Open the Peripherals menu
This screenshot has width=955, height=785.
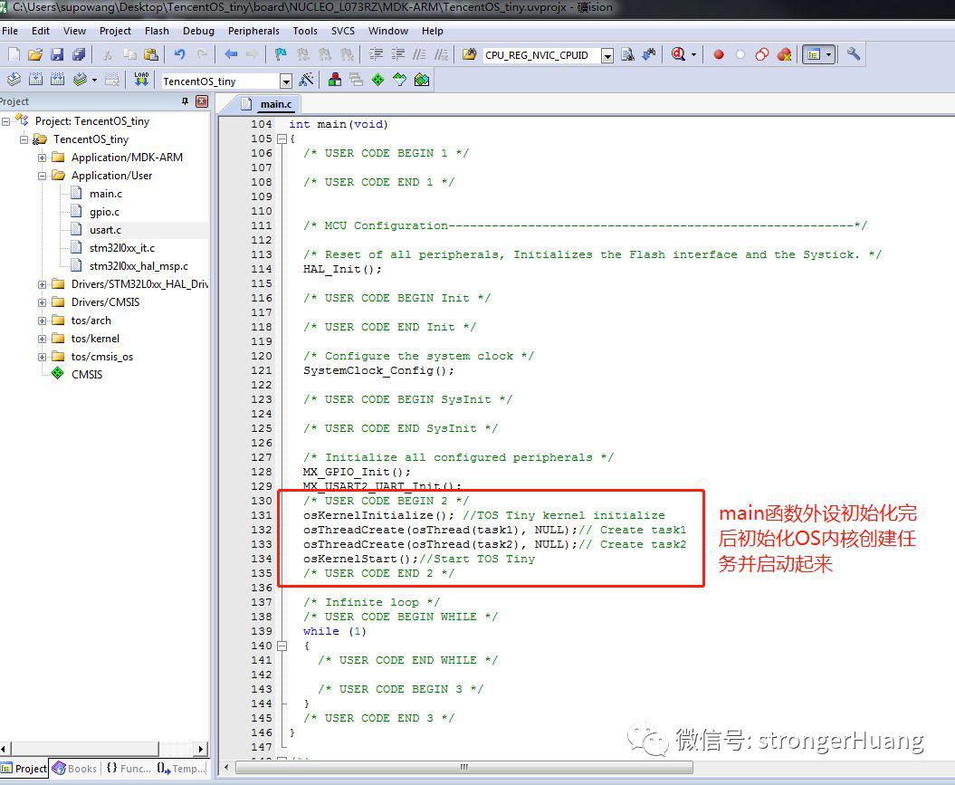(x=253, y=31)
